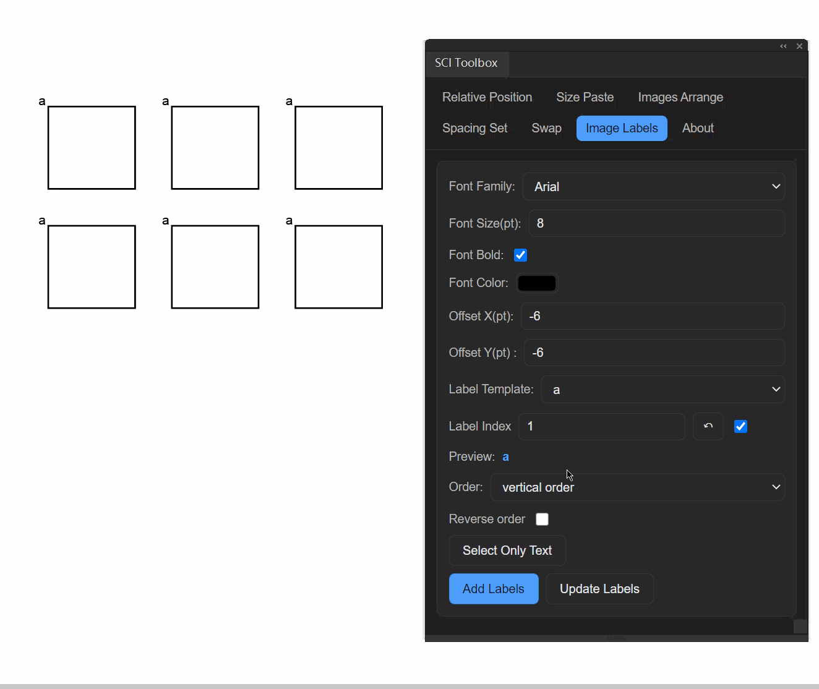
Task: Open the Font Family dropdown
Action: (x=653, y=187)
